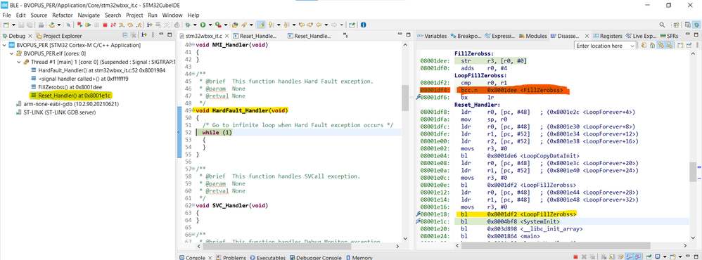This screenshot has height=260, width=702.
Task: Click the blue information icon in toolbar
Action: pyautogui.click(x=363, y=25)
